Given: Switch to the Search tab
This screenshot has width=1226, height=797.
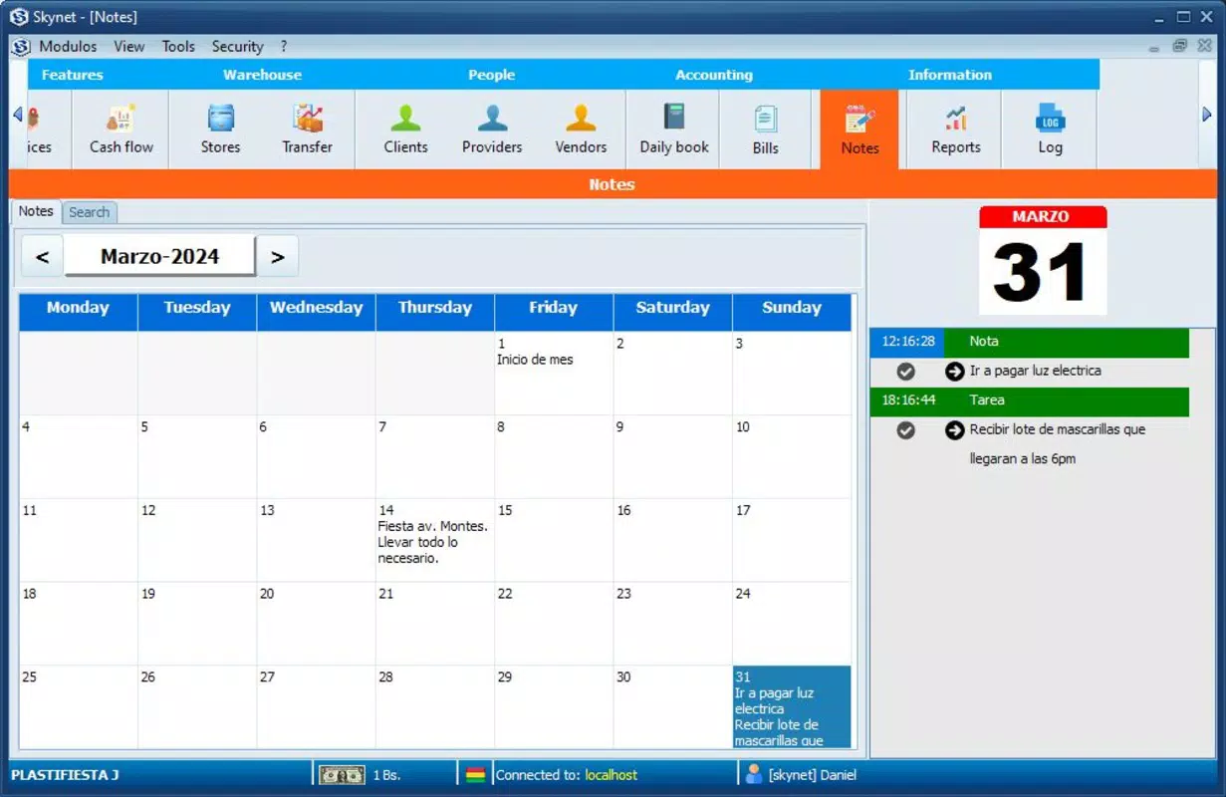Looking at the screenshot, I should [89, 212].
